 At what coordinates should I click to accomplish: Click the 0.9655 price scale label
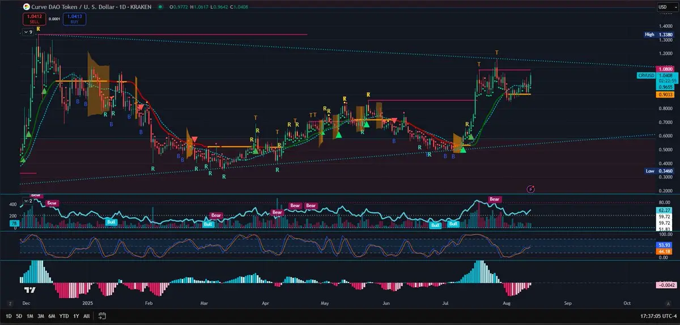point(665,87)
